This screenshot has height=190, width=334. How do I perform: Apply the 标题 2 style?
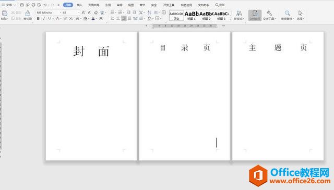coord(207,16)
